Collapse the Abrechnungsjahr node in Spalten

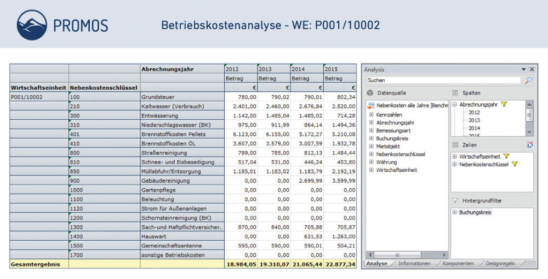coord(455,104)
